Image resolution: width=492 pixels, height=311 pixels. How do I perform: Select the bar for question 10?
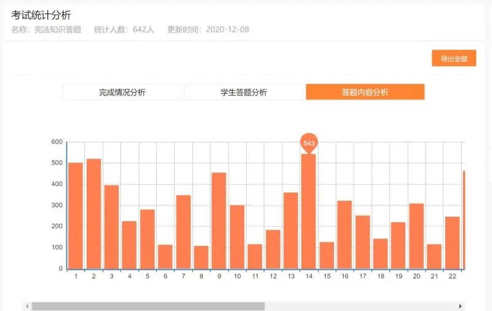click(237, 237)
